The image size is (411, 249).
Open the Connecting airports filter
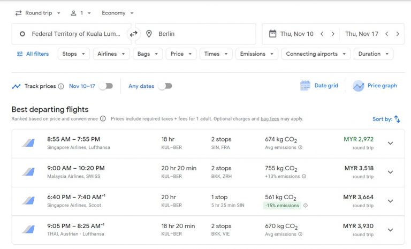point(316,54)
